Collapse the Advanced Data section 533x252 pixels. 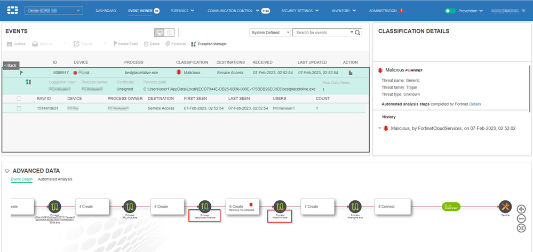click(7, 171)
